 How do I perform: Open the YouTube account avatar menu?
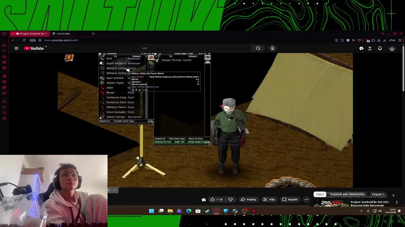[392, 48]
